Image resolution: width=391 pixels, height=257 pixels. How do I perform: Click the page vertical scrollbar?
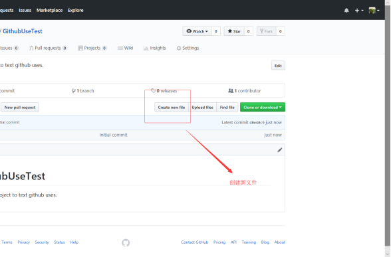388,125
